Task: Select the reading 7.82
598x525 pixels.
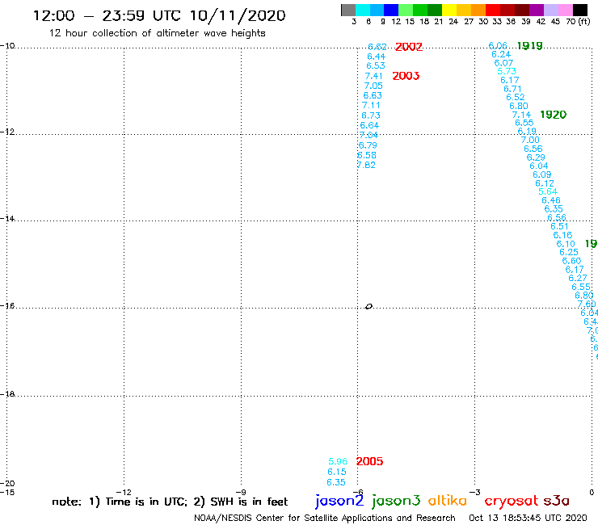Action: point(366,165)
